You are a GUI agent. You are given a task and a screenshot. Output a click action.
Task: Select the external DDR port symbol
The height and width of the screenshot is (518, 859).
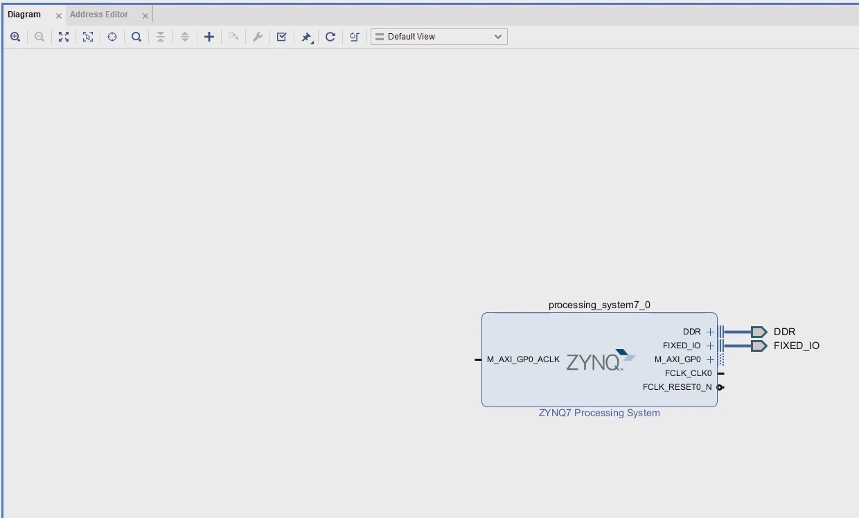(x=759, y=332)
